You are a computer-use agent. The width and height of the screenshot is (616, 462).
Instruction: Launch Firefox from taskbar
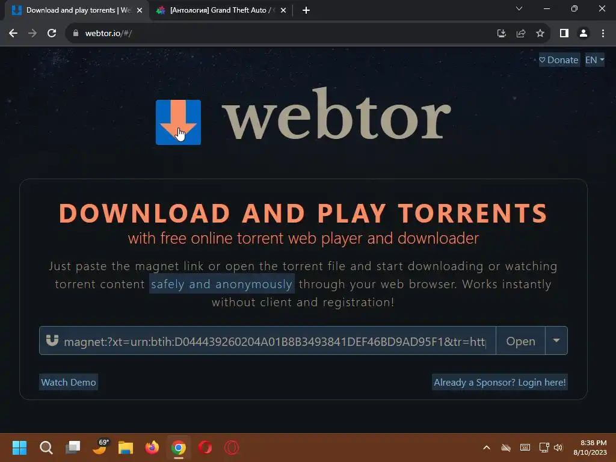point(152,448)
